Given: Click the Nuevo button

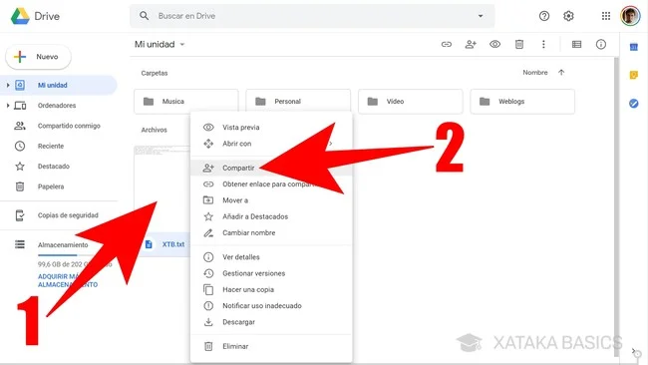Looking at the screenshot, I should point(38,57).
